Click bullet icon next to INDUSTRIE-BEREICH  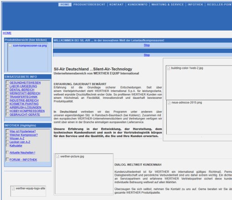(7, 100)
